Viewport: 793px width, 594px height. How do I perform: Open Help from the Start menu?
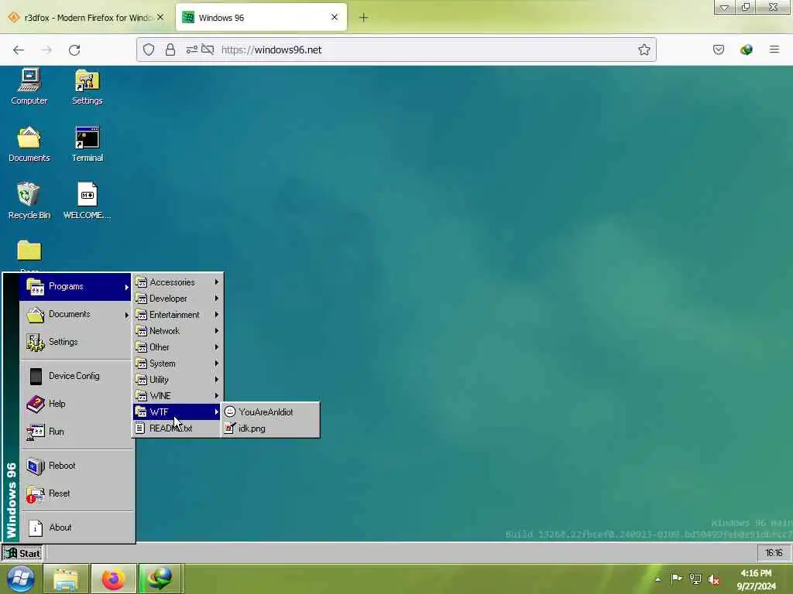[75, 404]
